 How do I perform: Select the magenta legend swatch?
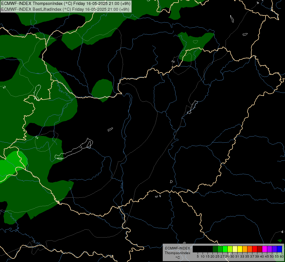coord(265,249)
